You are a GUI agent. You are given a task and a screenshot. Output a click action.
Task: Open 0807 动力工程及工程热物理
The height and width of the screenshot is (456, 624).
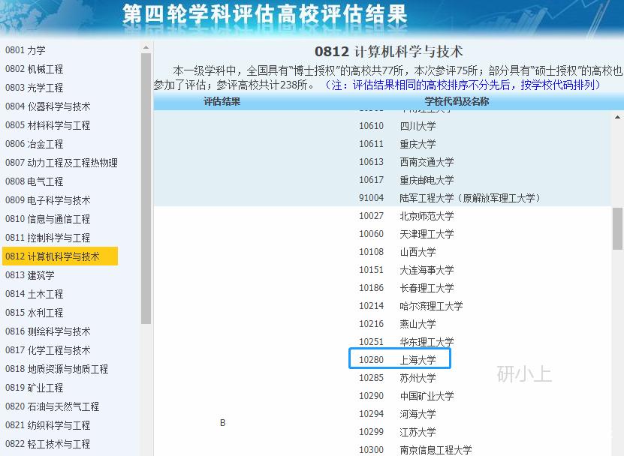coord(62,163)
